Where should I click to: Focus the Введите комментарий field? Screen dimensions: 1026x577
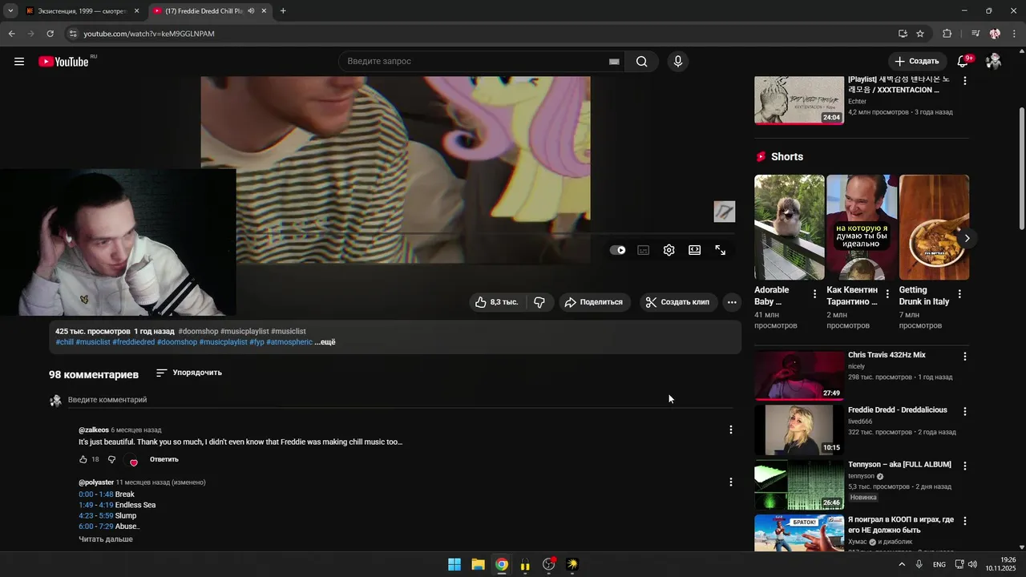click(x=401, y=400)
